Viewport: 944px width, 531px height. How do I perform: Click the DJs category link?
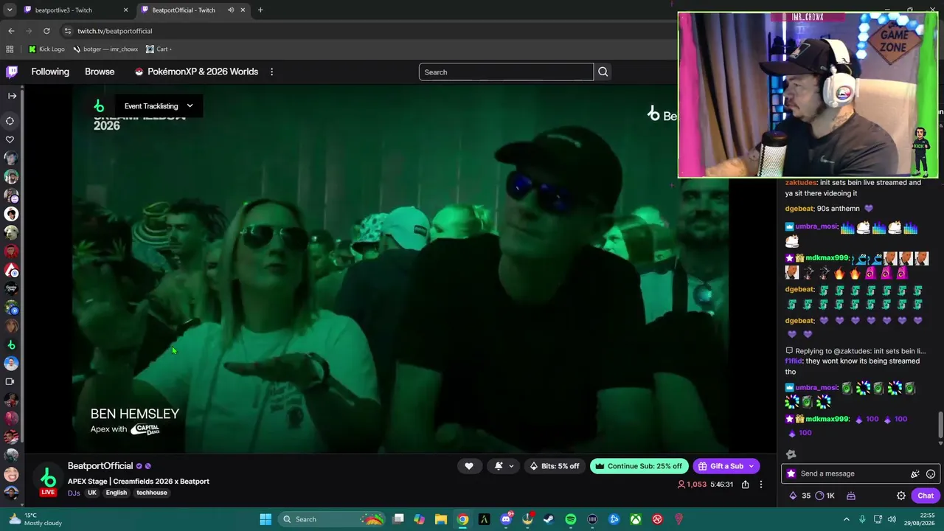(74, 493)
